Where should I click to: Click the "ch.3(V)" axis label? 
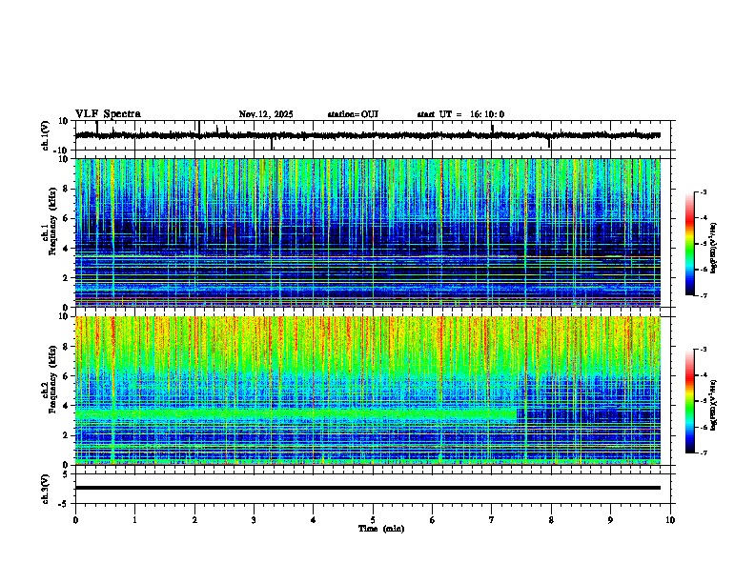(46, 489)
